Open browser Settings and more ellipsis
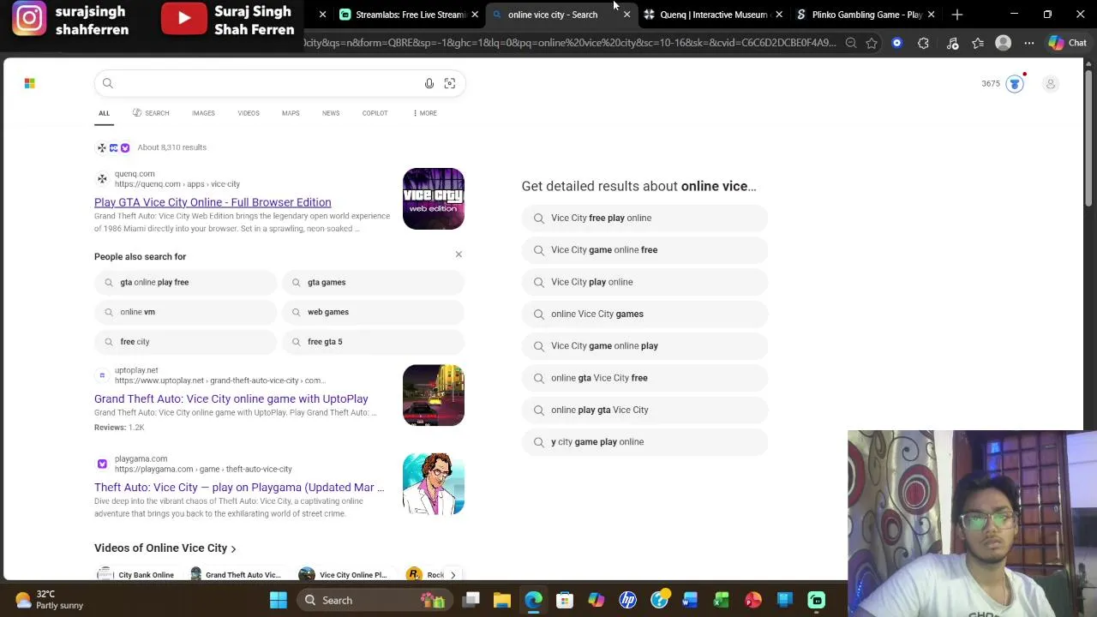Screen dimensions: 1097x617 1029,43
